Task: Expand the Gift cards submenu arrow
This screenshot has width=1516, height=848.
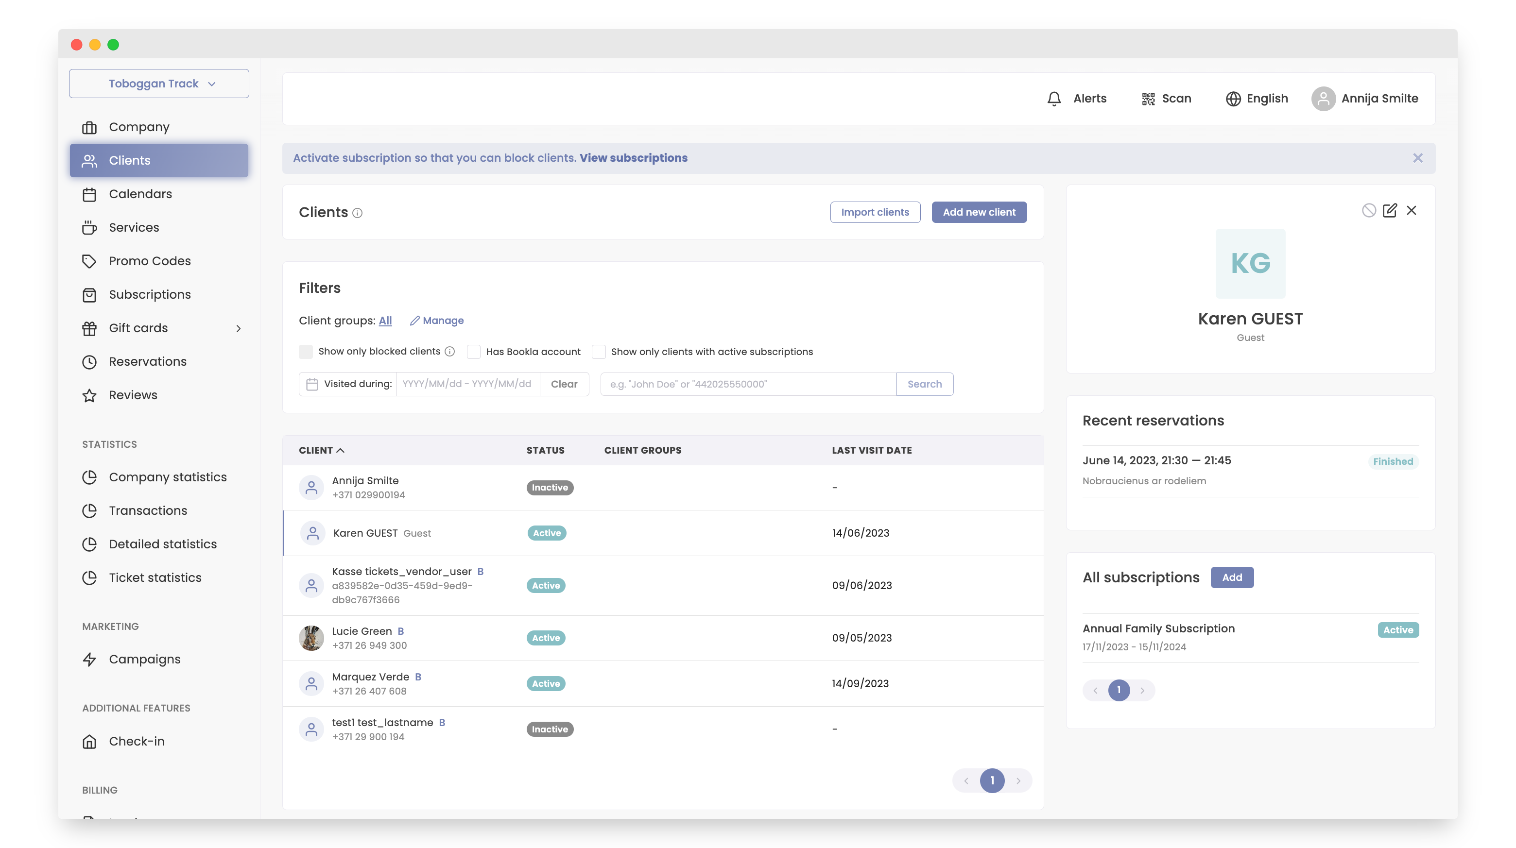Action: pyautogui.click(x=239, y=328)
